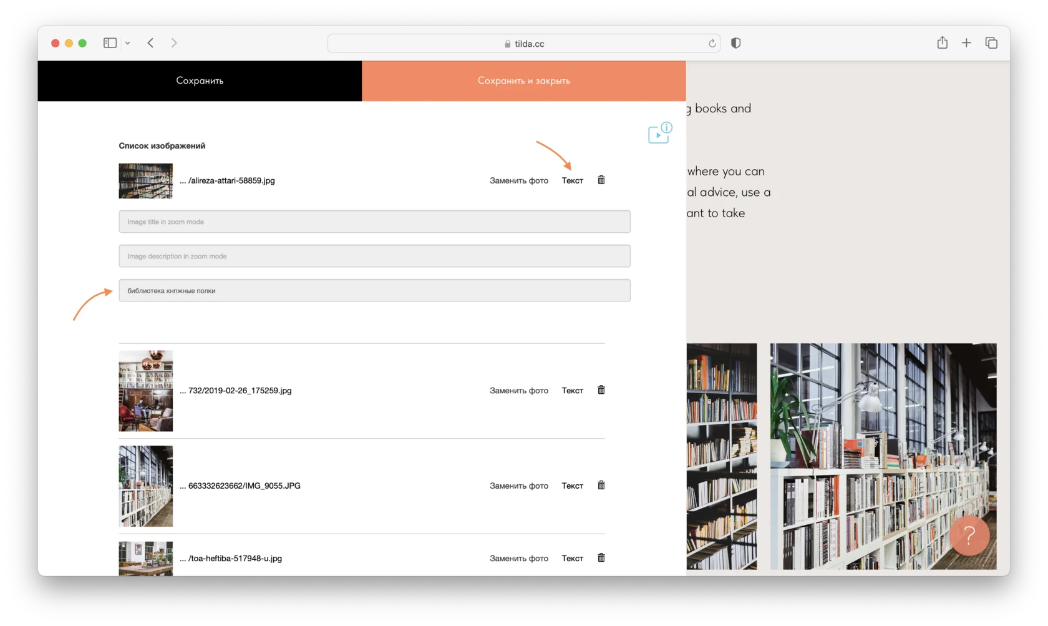
Task: Toggle Текст for the 2019-02-26_175259.jpg image
Action: [x=572, y=391]
